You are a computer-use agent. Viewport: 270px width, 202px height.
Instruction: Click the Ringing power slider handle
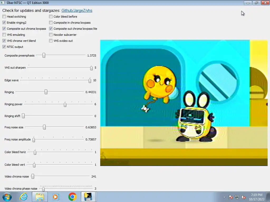tap(65, 104)
